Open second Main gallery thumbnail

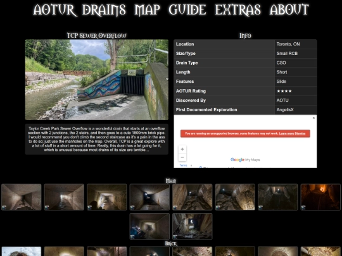click(x=64, y=197)
